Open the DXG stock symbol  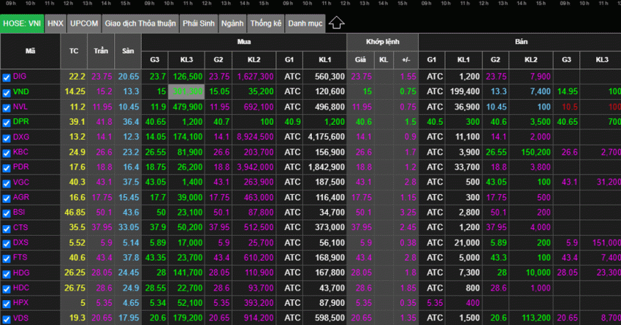click(x=21, y=137)
